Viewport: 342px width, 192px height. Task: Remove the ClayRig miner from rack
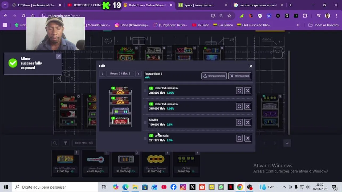tap(248, 122)
